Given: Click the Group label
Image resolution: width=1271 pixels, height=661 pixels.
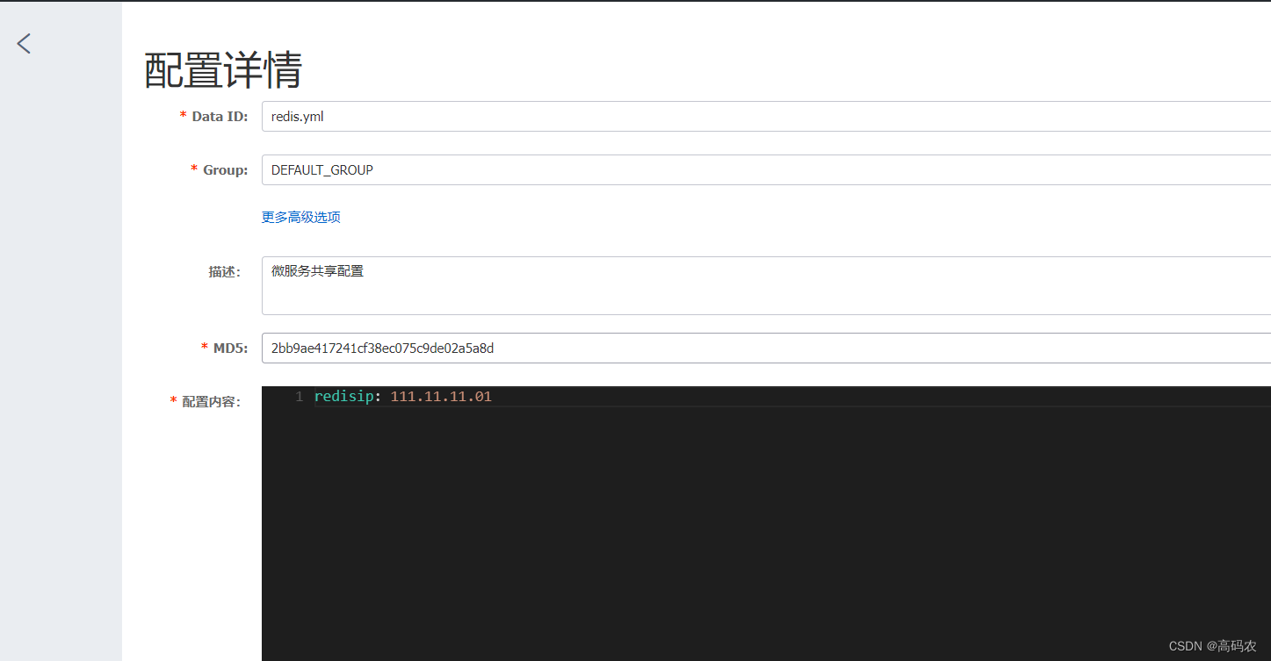Looking at the screenshot, I should point(226,169).
